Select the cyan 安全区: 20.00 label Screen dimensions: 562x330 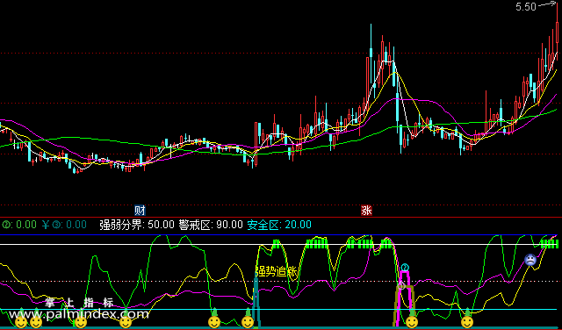(x=279, y=225)
